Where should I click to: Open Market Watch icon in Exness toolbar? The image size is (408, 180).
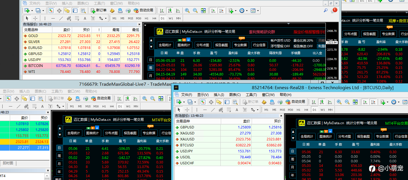pyautogui.click(x=203, y=102)
